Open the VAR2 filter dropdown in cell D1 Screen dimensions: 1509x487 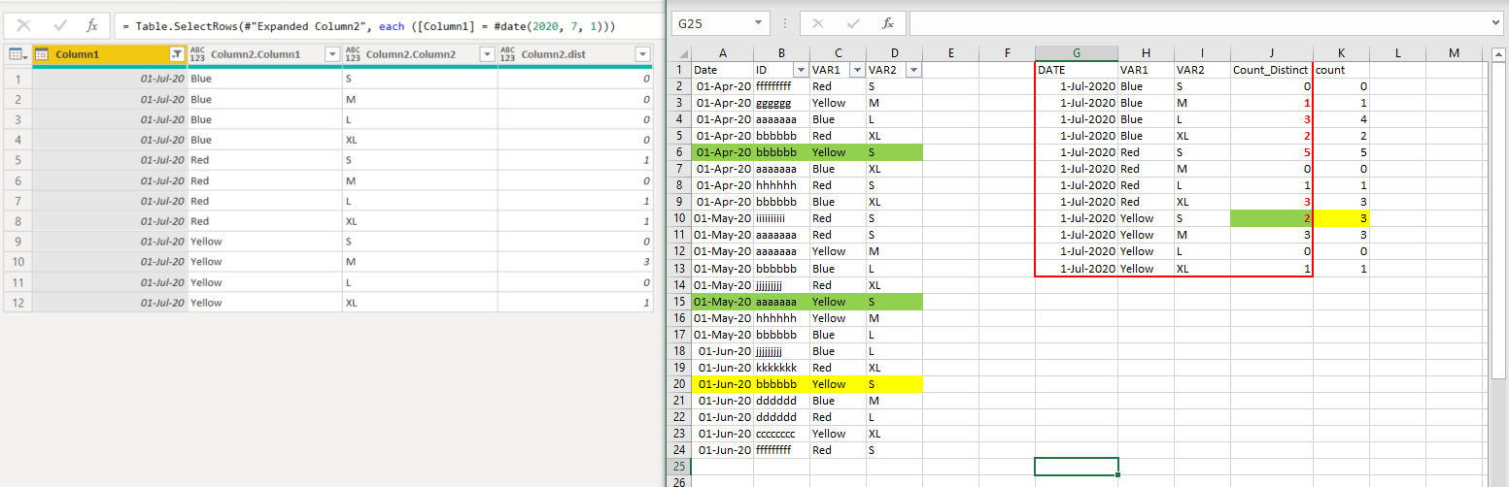coord(913,70)
